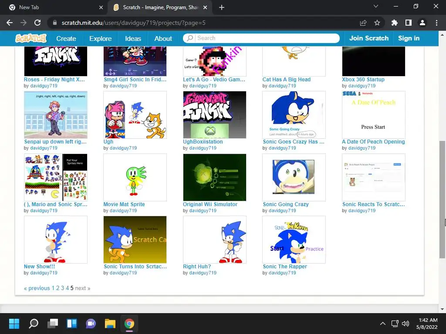446x334 pixels.
Task: Toggle the Chrome side panel icon
Action: click(409, 23)
